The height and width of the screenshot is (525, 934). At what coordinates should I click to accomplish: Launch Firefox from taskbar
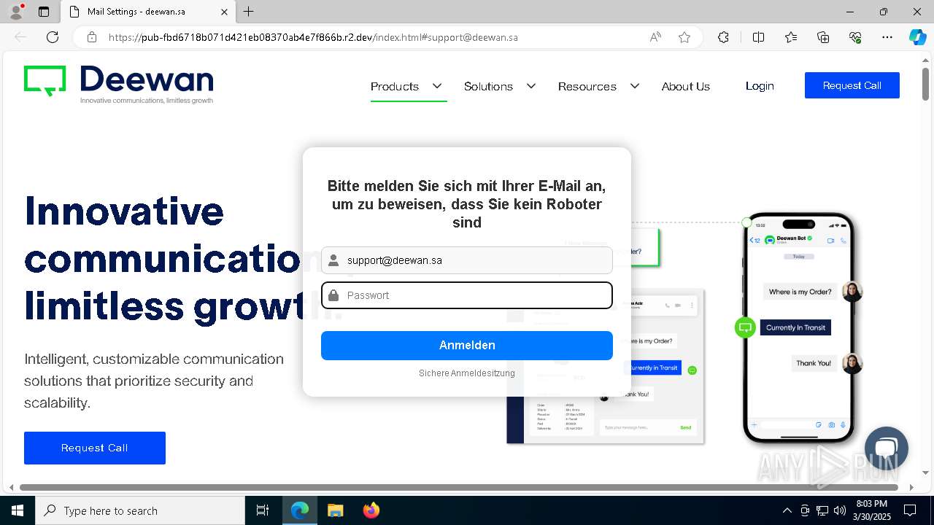371,510
